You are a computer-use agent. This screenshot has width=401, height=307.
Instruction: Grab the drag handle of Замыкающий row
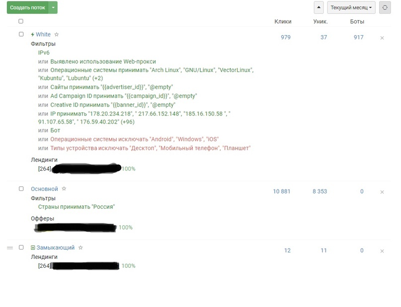click(x=10, y=248)
